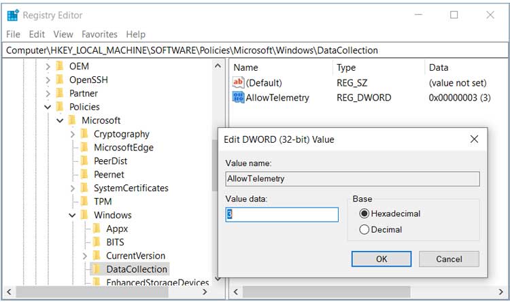
Task: Expand the Partner key
Action: click(x=48, y=94)
